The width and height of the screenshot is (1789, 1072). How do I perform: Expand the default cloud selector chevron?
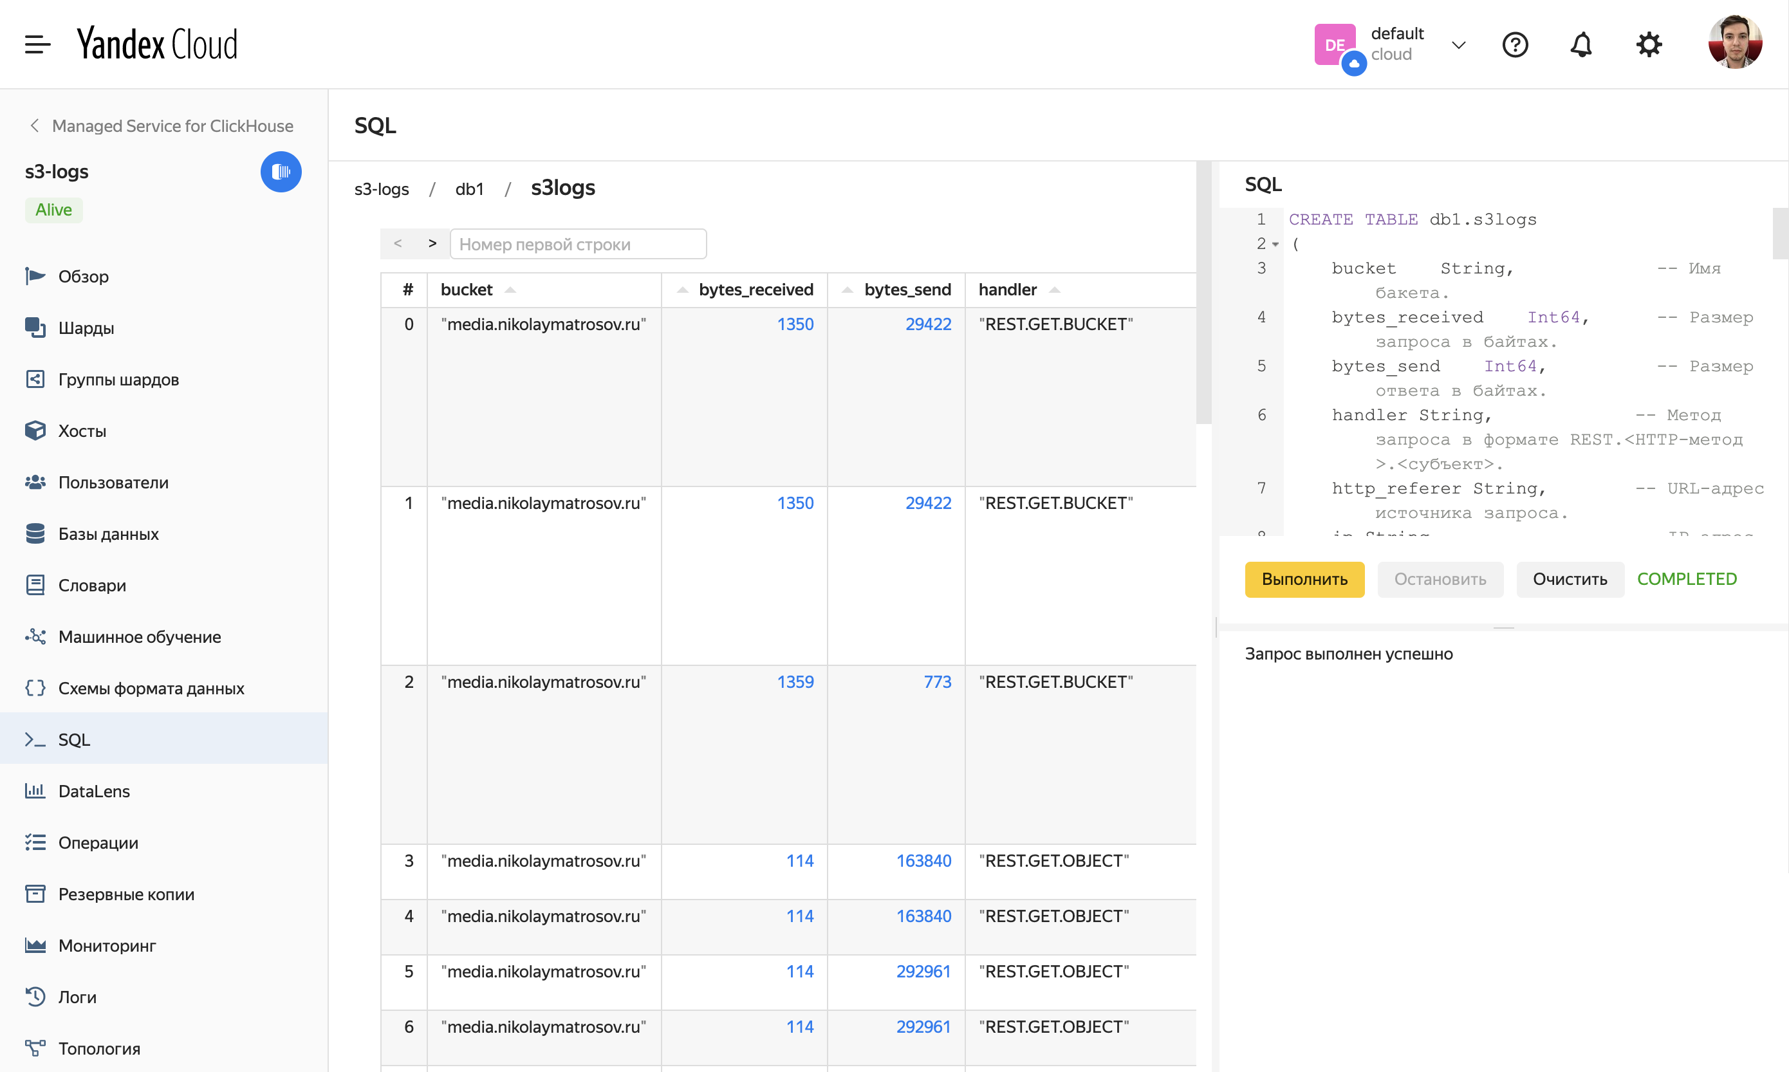1458,45
